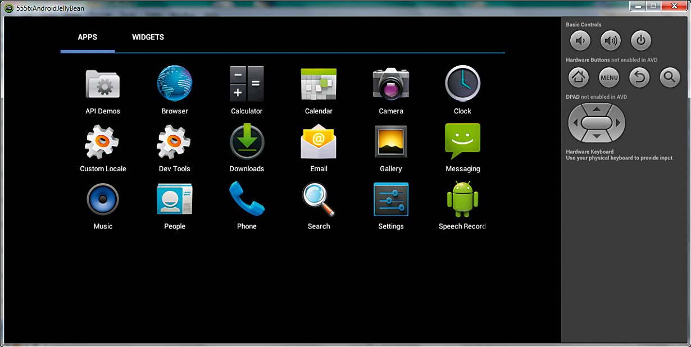Click the hardware Home button
The height and width of the screenshot is (347, 691).
click(x=579, y=77)
